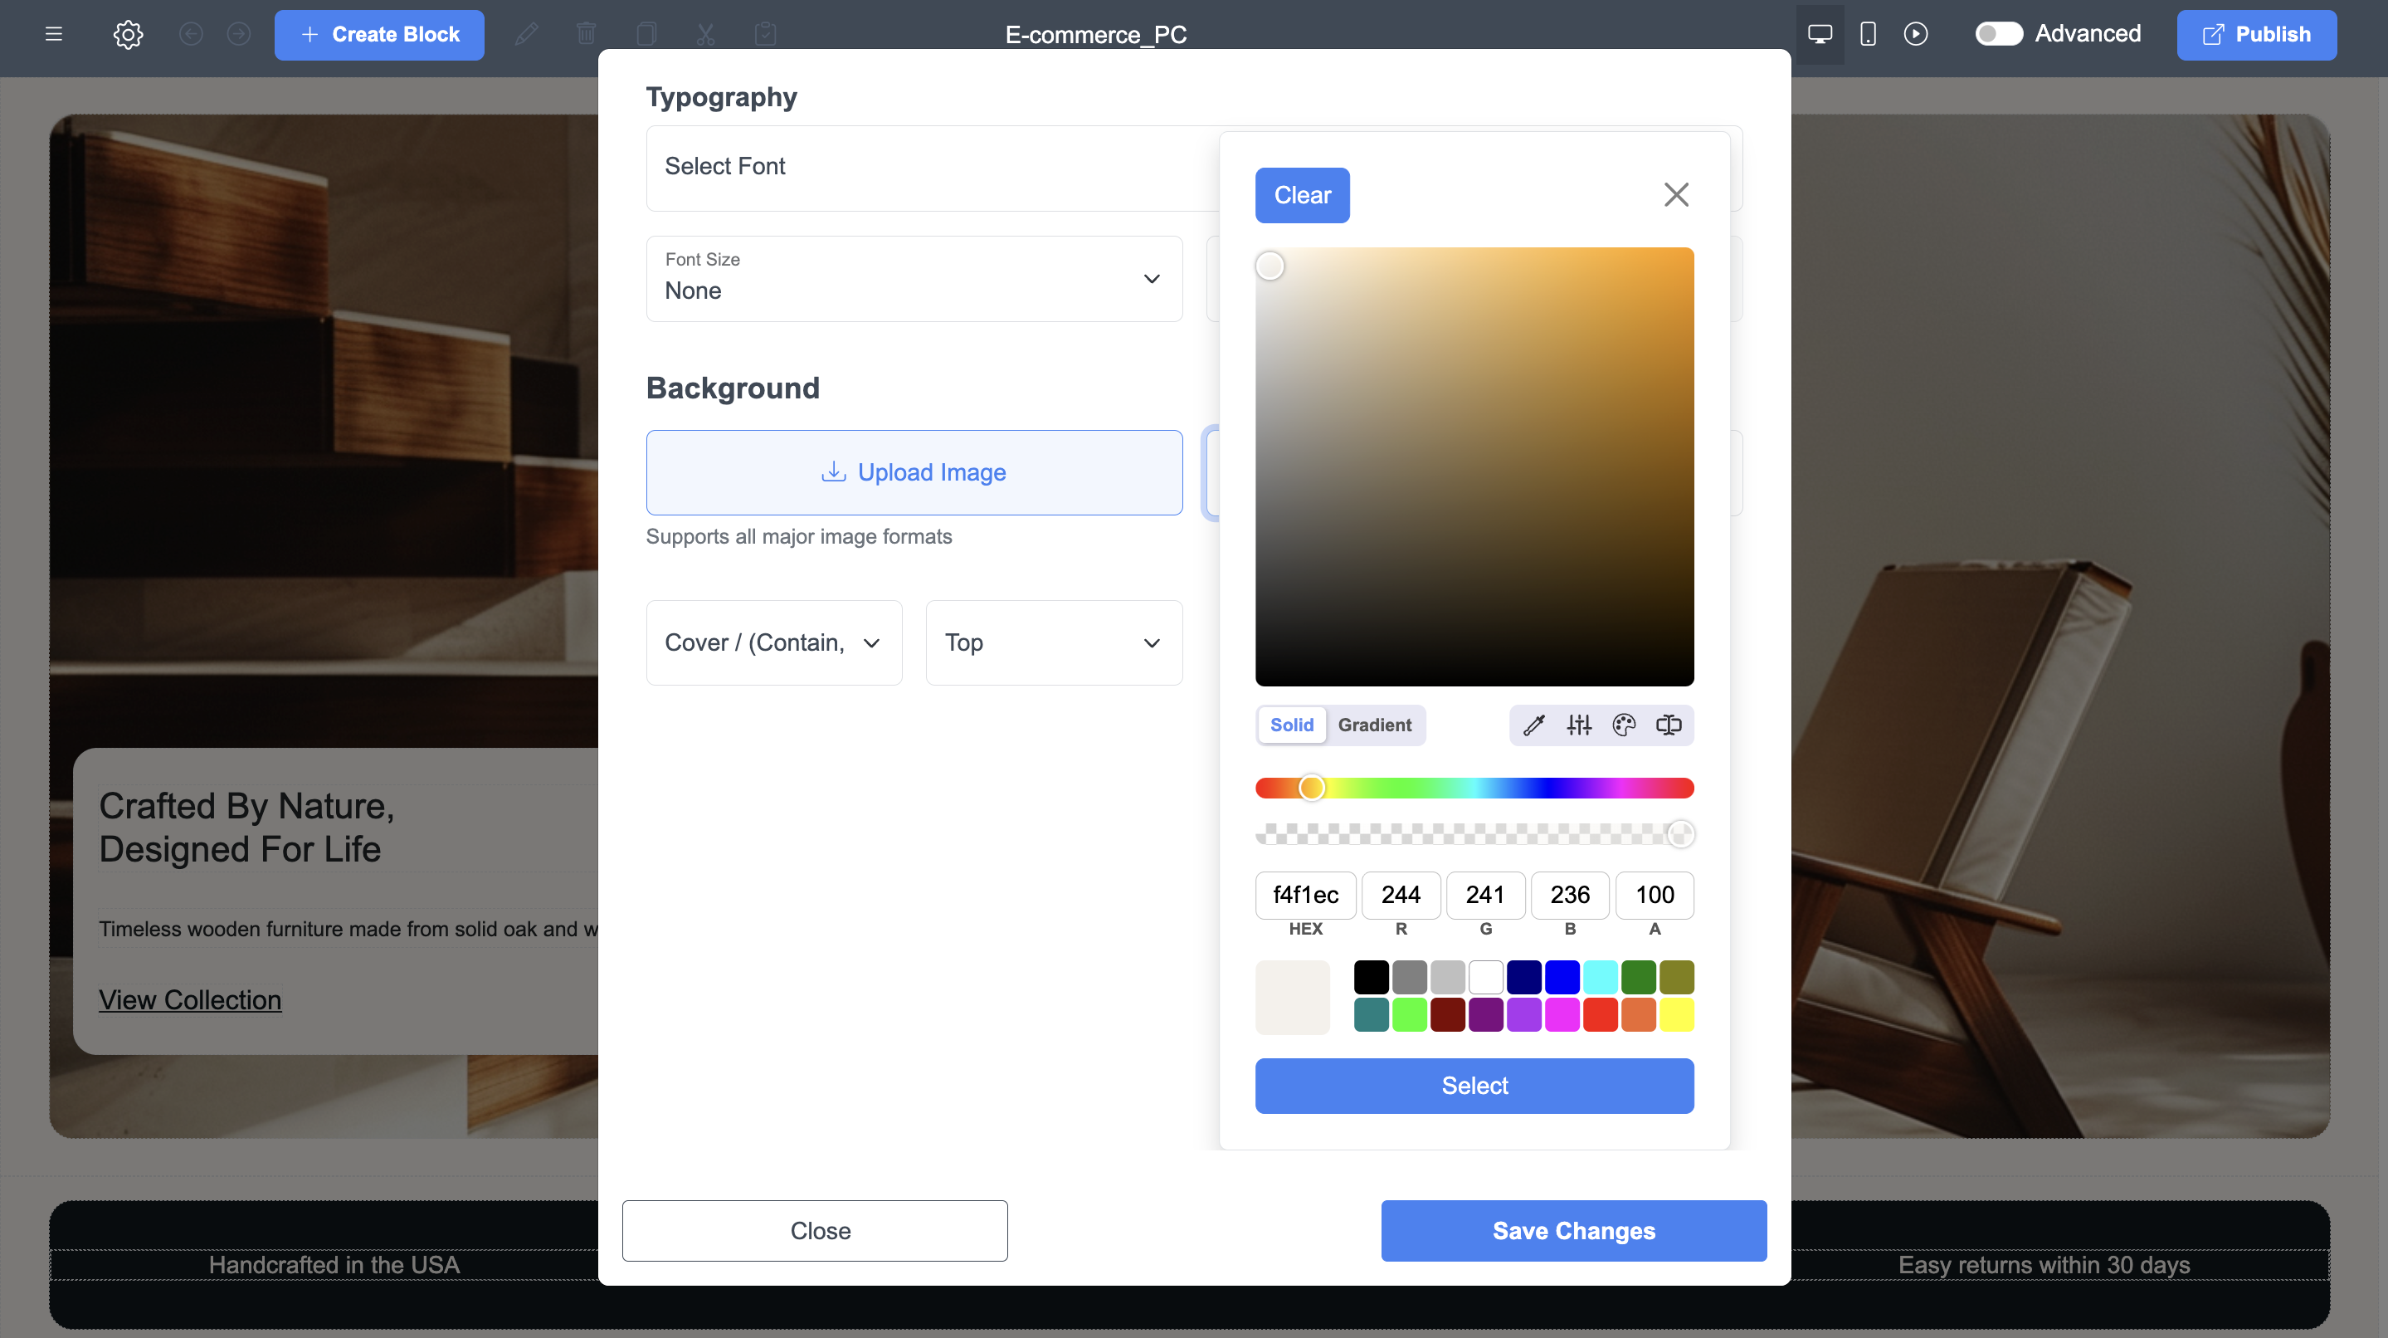Open the Top position dropdown
Image resolution: width=2388 pixels, height=1338 pixels.
[1053, 642]
